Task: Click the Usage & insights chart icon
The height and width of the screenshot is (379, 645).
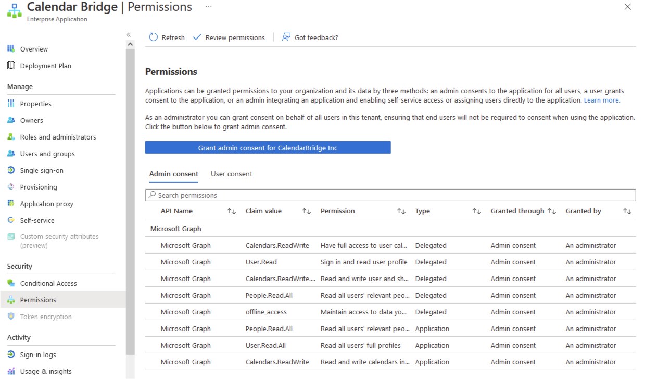Action: pyautogui.click(x=11, y=371)
